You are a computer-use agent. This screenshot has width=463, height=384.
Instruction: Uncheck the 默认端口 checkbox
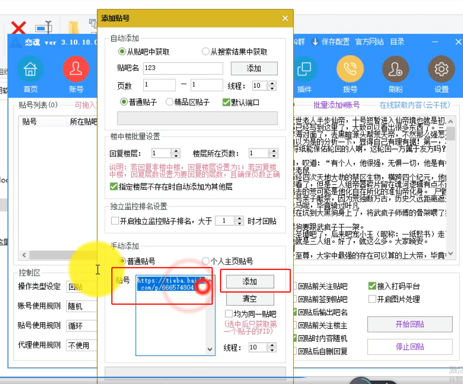pos(226,102)
